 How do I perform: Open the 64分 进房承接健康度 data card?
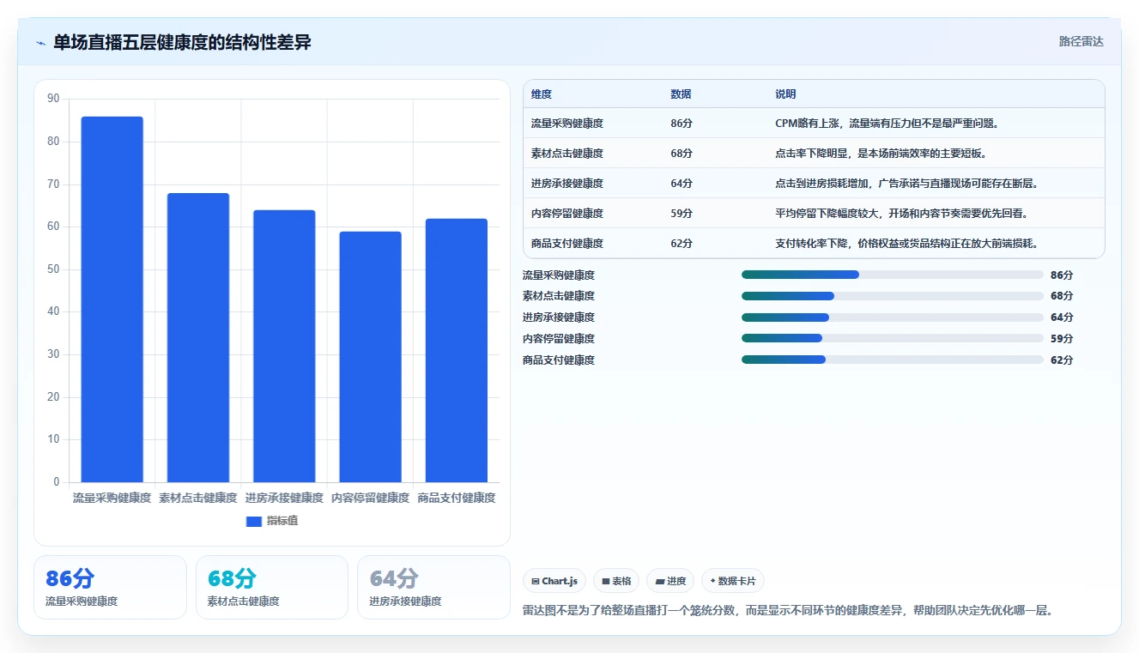click(x=433, y=587)
